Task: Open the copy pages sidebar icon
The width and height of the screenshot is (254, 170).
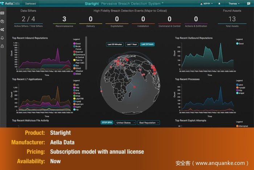Action: (3, 21)
